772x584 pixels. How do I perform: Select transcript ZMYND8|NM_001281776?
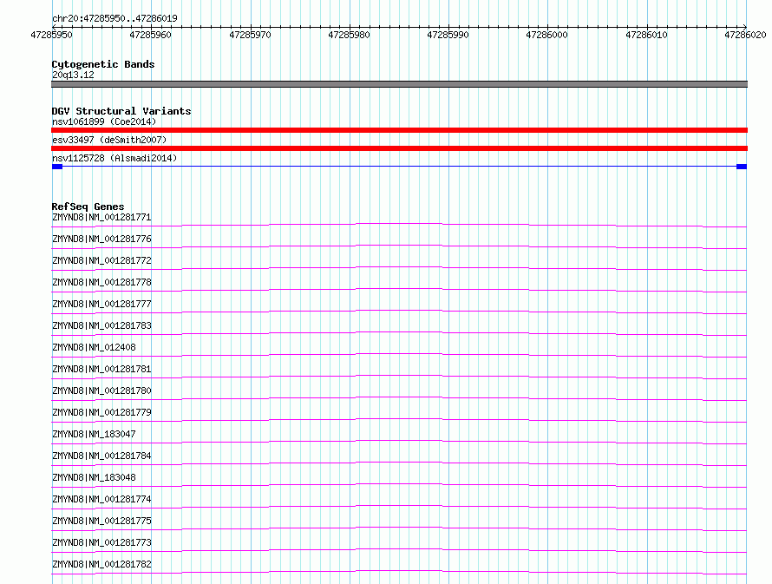pos(101,239)
